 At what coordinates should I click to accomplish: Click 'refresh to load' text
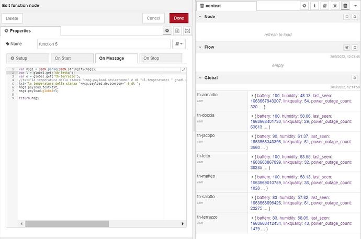click(278, 35)
